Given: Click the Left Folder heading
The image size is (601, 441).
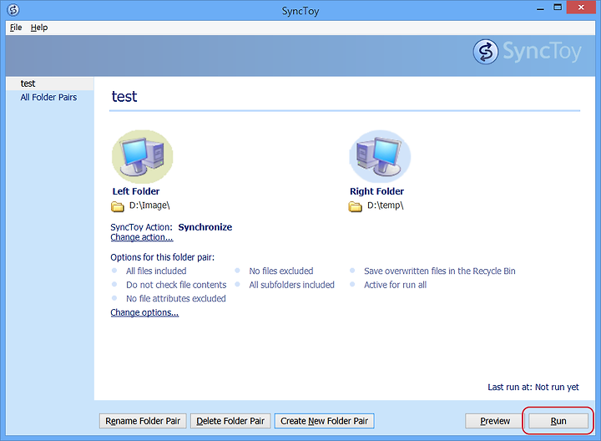Looking at the screenshot, I should coord(136,191).
